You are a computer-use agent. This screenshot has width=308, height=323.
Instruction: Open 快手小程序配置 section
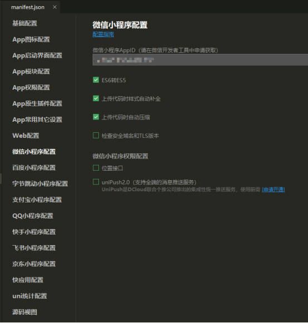(x=34, y=232)
